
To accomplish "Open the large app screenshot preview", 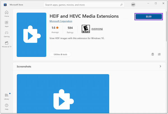I will (63, 94).
